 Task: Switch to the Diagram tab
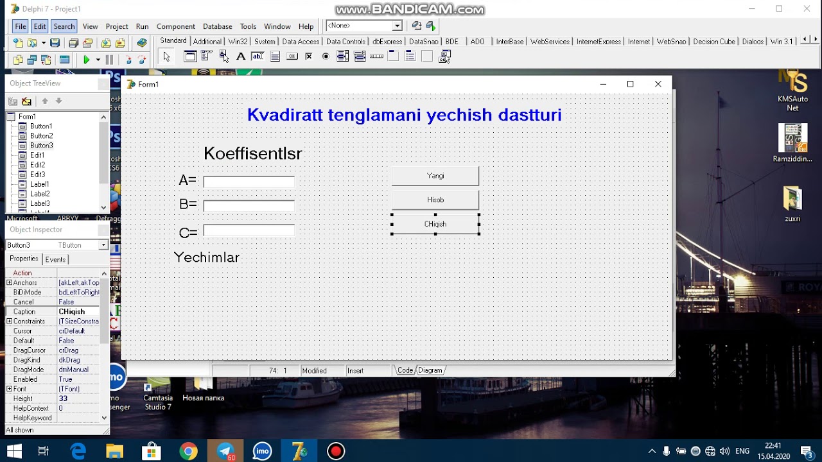[x=430, y=370]
